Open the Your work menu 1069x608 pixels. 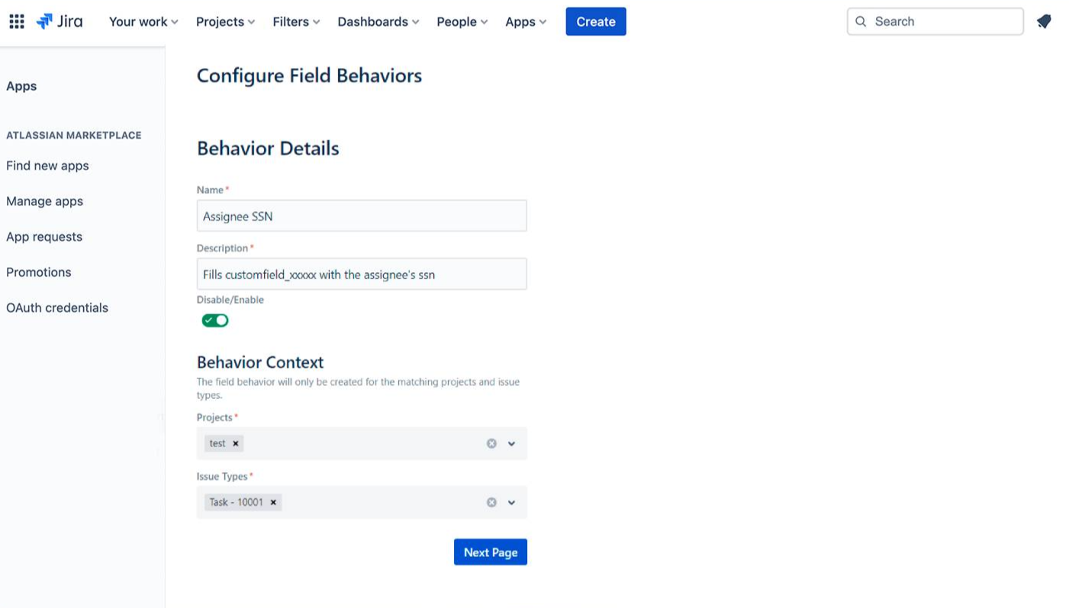tap(143, 21)
